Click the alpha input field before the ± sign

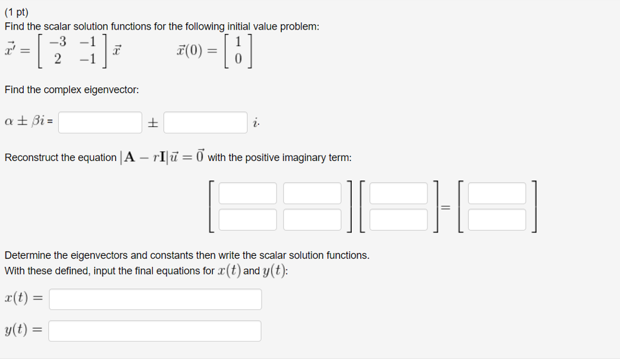[100, 122]
